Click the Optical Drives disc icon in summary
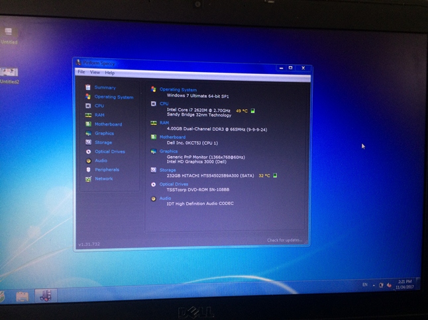 [154, 184]
